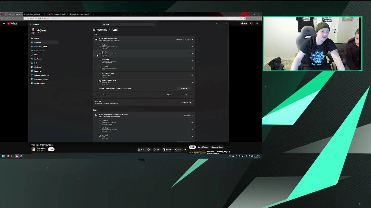Select the Kaikki filter chip

coord(192,147)
